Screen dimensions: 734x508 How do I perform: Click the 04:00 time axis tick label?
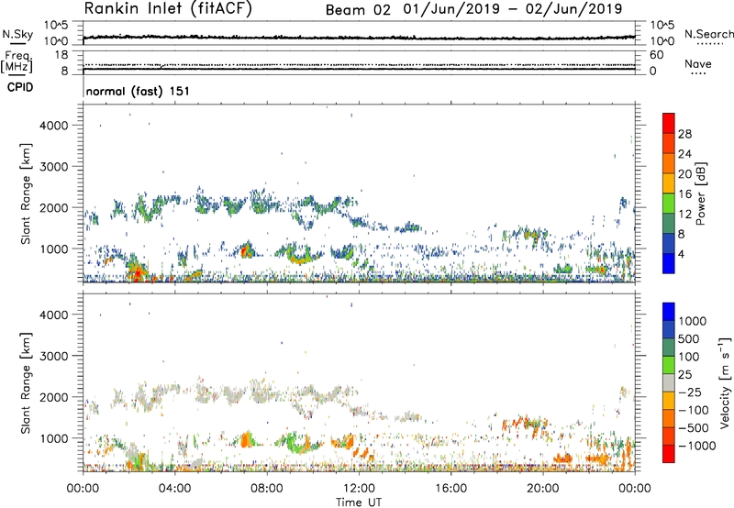click(175, 489)
